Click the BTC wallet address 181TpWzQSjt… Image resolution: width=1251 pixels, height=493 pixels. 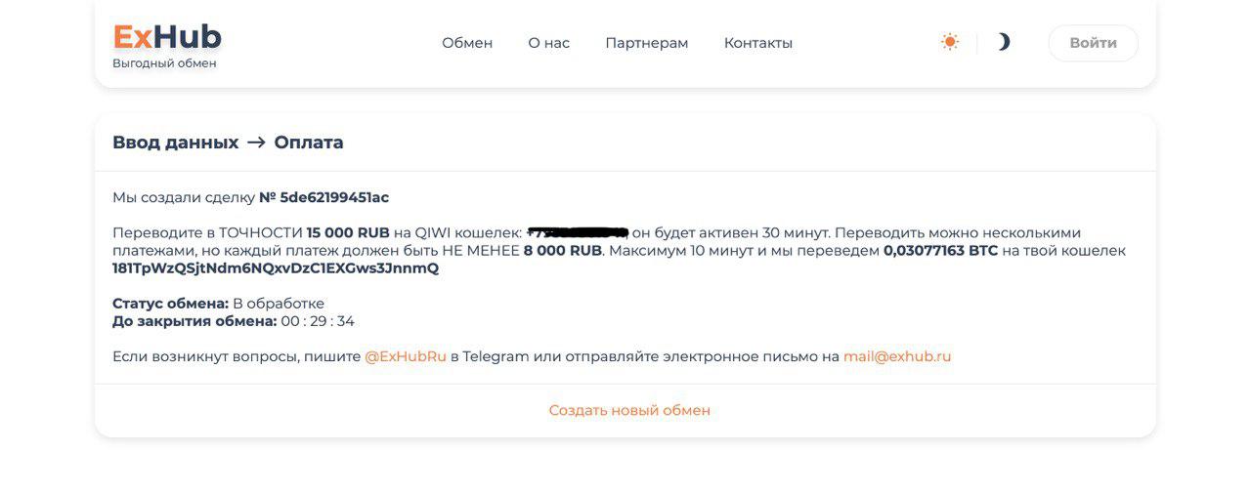pyautogui.click(x=276, y=268)
